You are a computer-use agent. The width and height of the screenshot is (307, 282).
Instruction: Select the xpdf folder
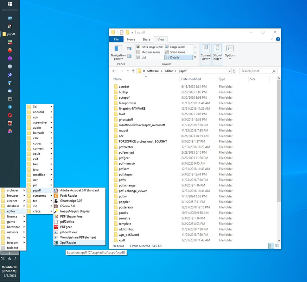coord(122,240)
